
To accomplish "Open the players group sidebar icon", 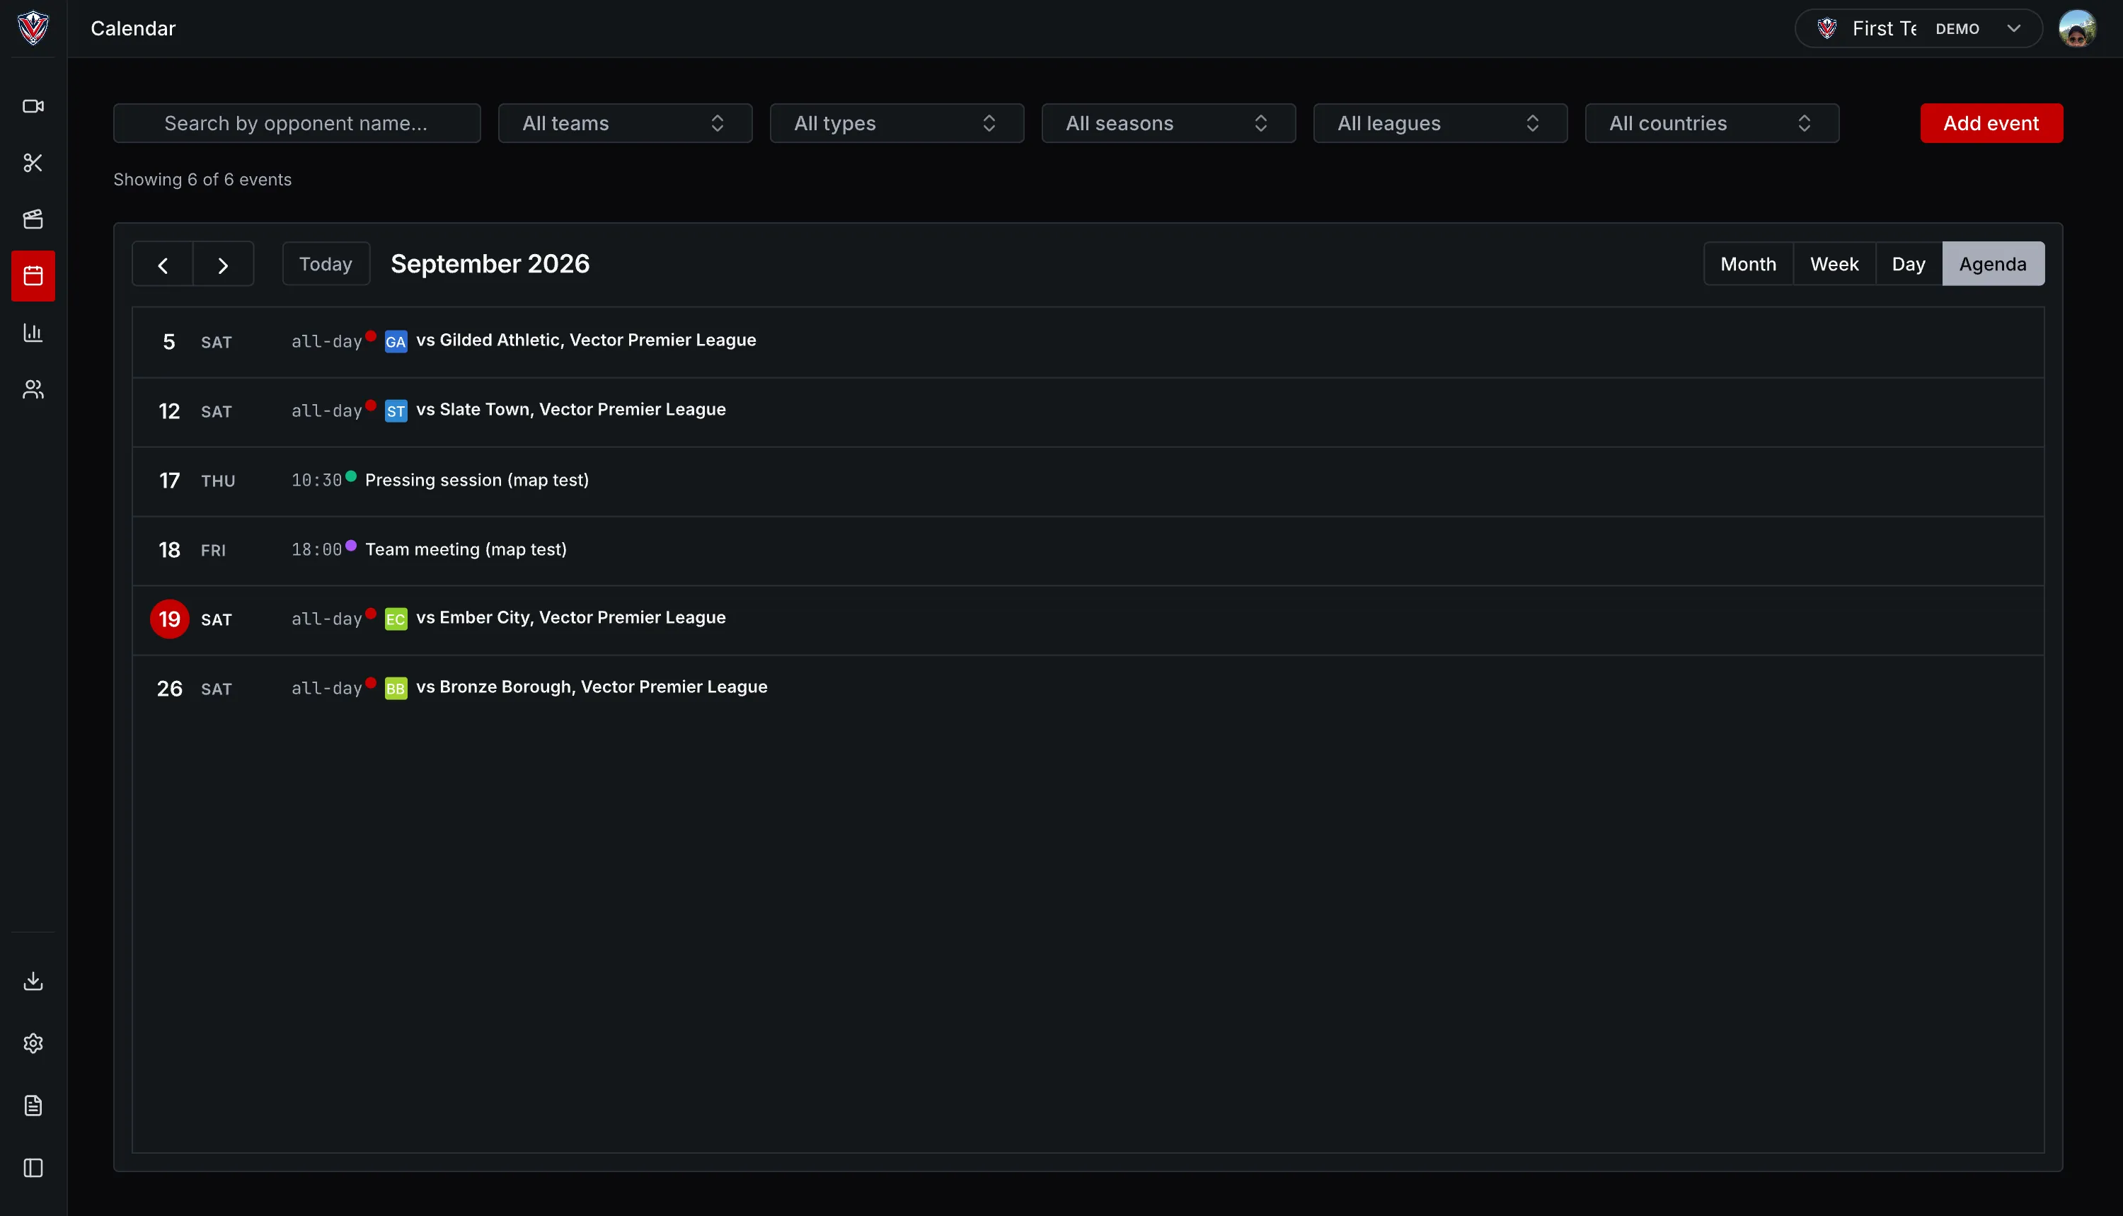I will click(x=33, y=389).
